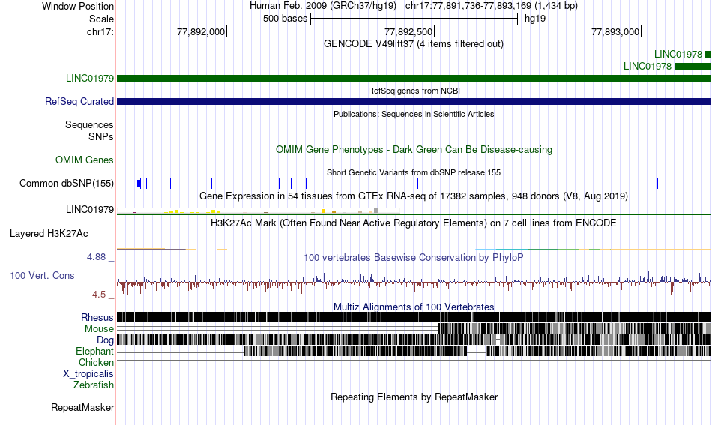Click the upper LINC01978 label at top right

click(x=678, y=55)
